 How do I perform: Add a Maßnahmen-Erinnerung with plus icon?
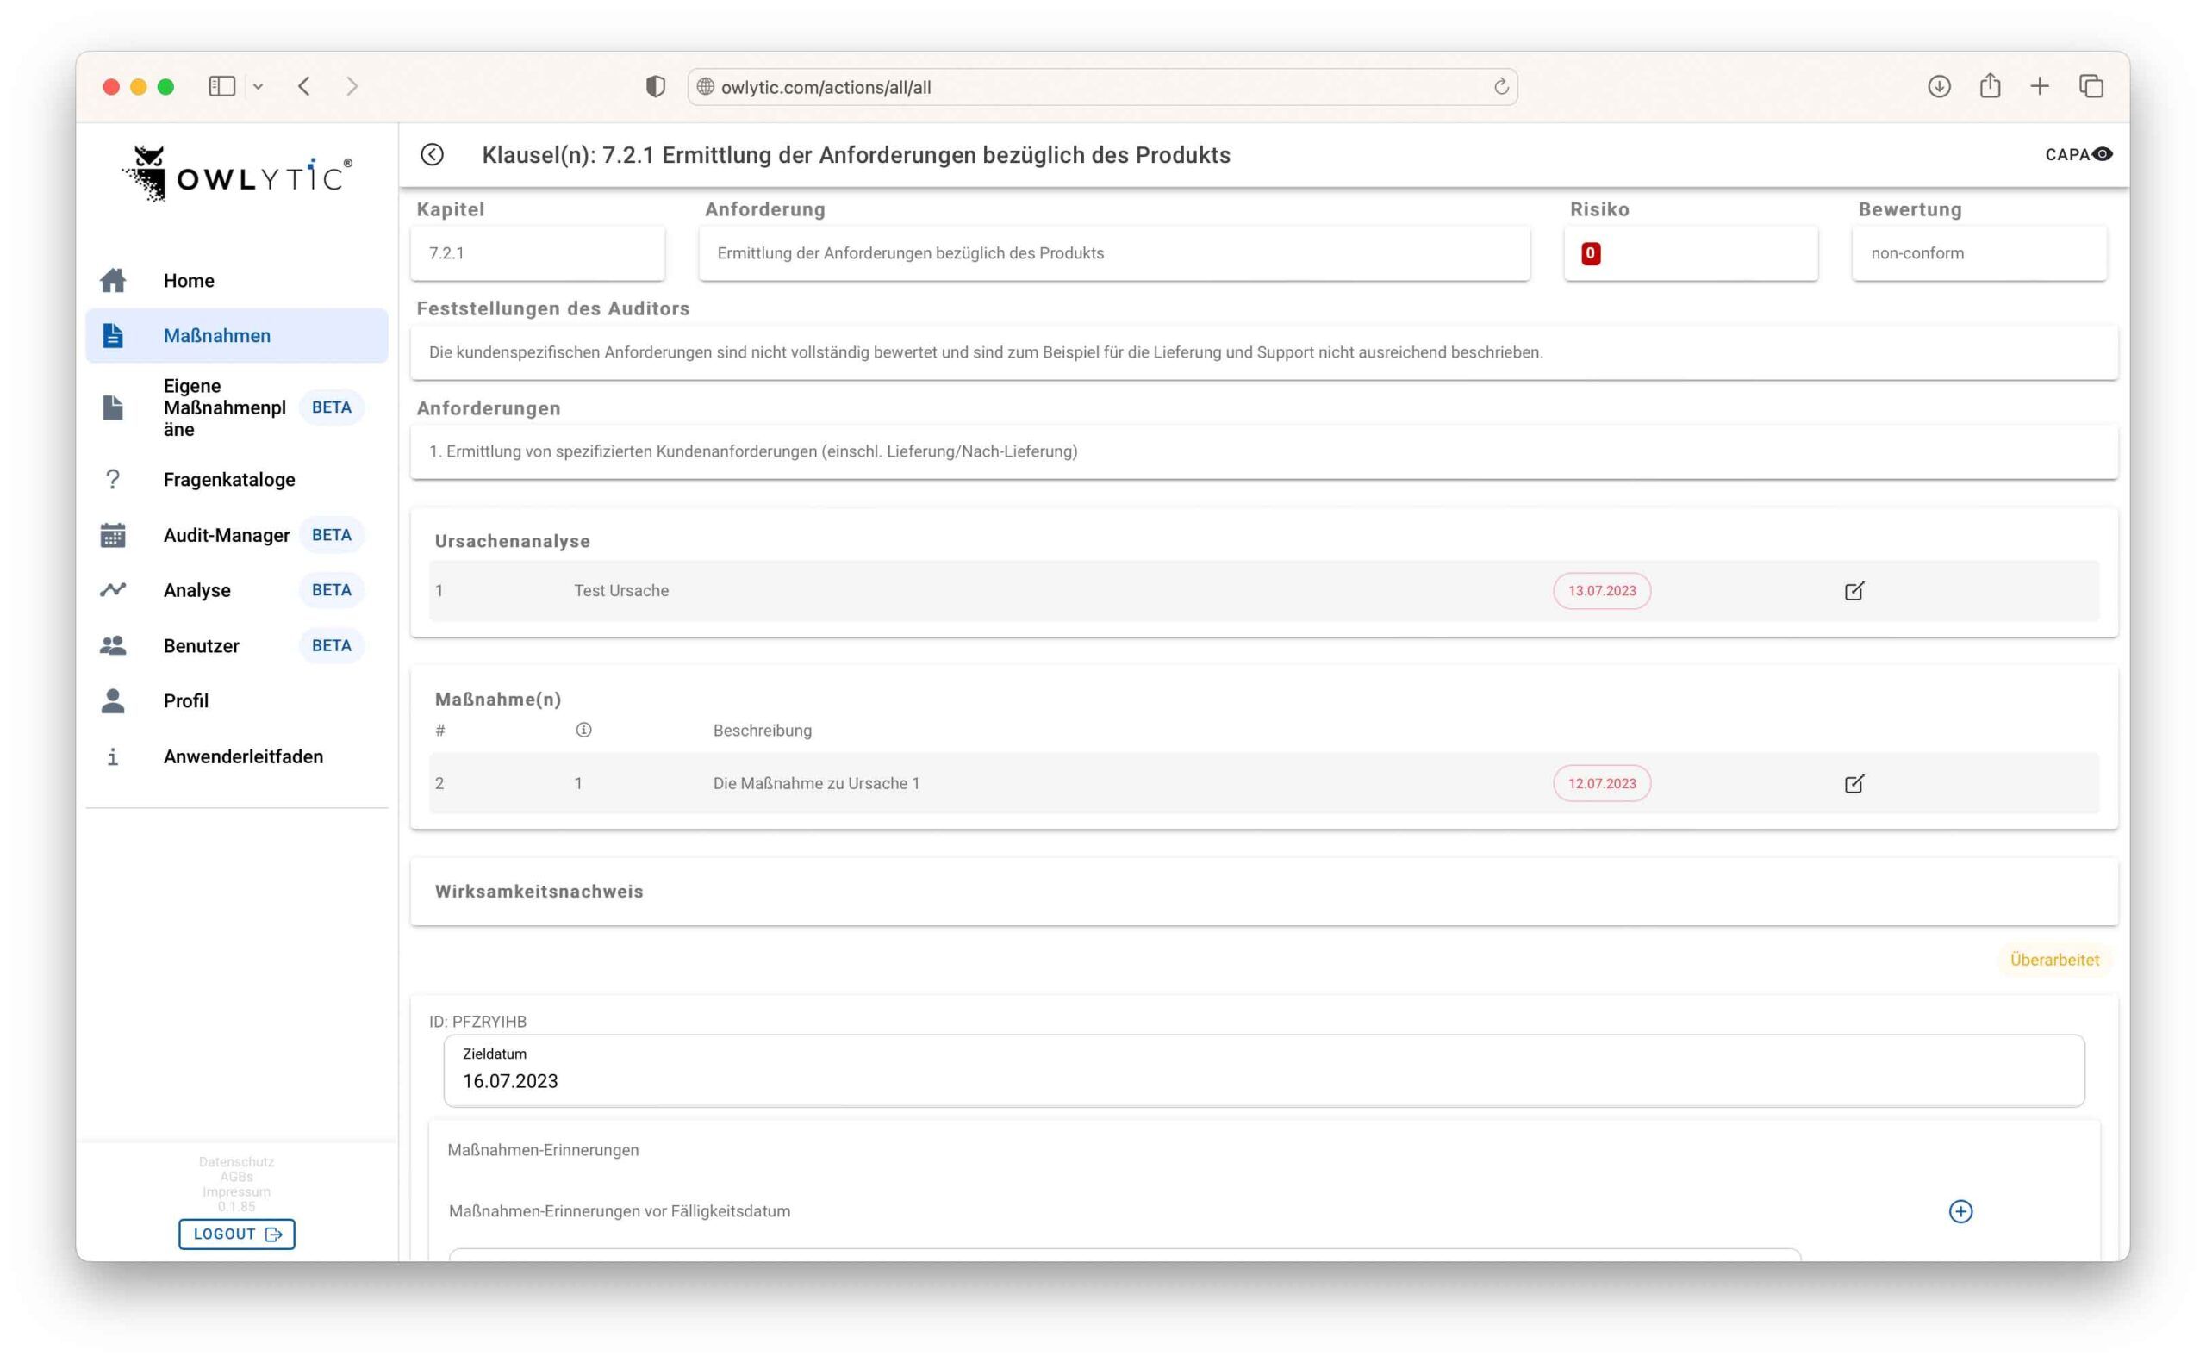(x=1960, y=1210)
